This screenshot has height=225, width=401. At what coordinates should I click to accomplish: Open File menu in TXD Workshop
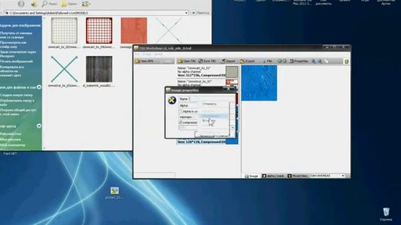(x=137, y=54)
